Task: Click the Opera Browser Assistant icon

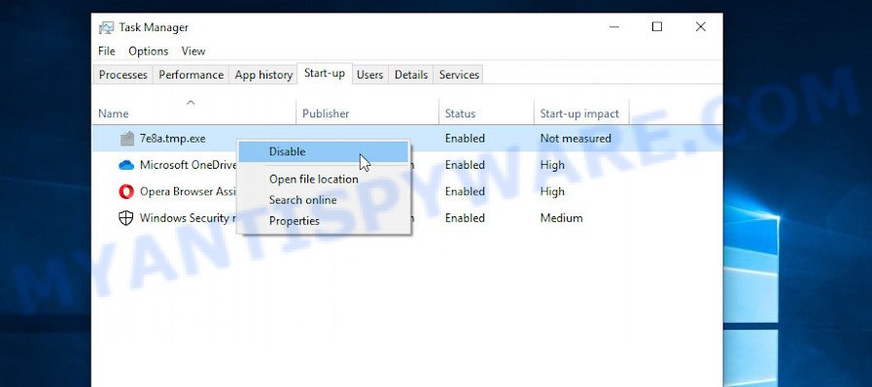Action: 126,191
